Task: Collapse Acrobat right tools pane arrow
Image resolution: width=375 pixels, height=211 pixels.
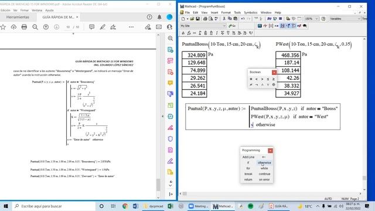Action: 162,116
